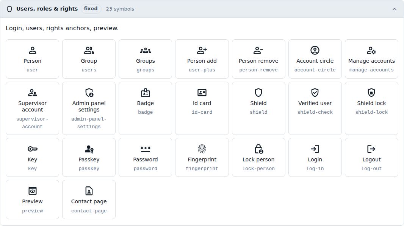Choose the Preview eye icon

33,191
